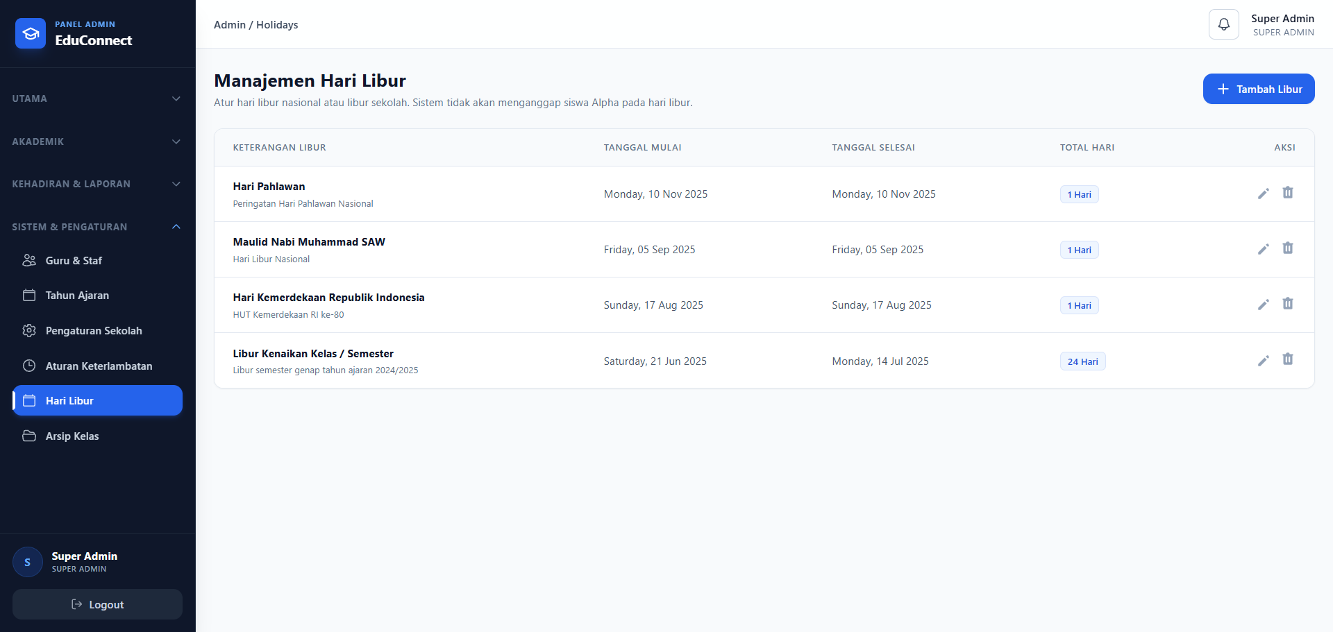Open Aturan Keterlambatan page
The height and width of the screenshot is (632, 1333).
(97, 366)
